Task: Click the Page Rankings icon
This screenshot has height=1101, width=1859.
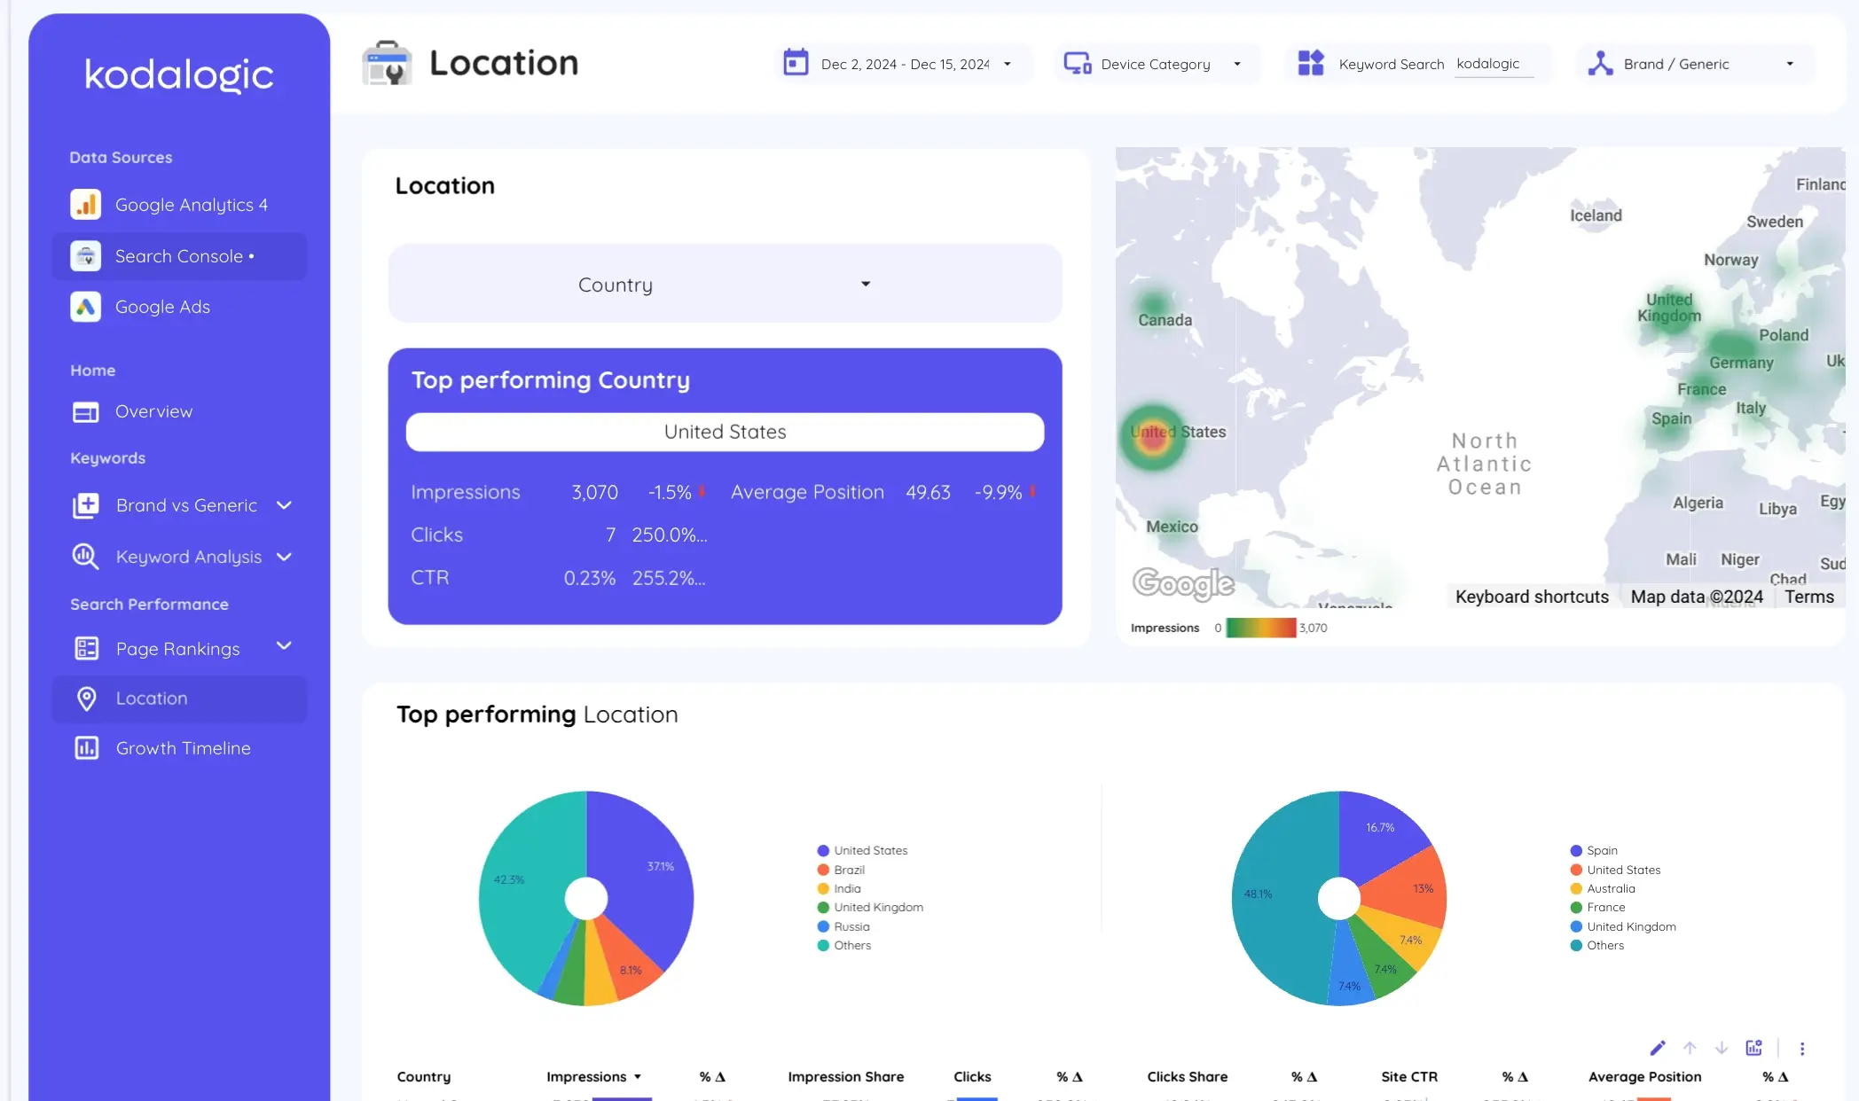Action: coord(87,646)
